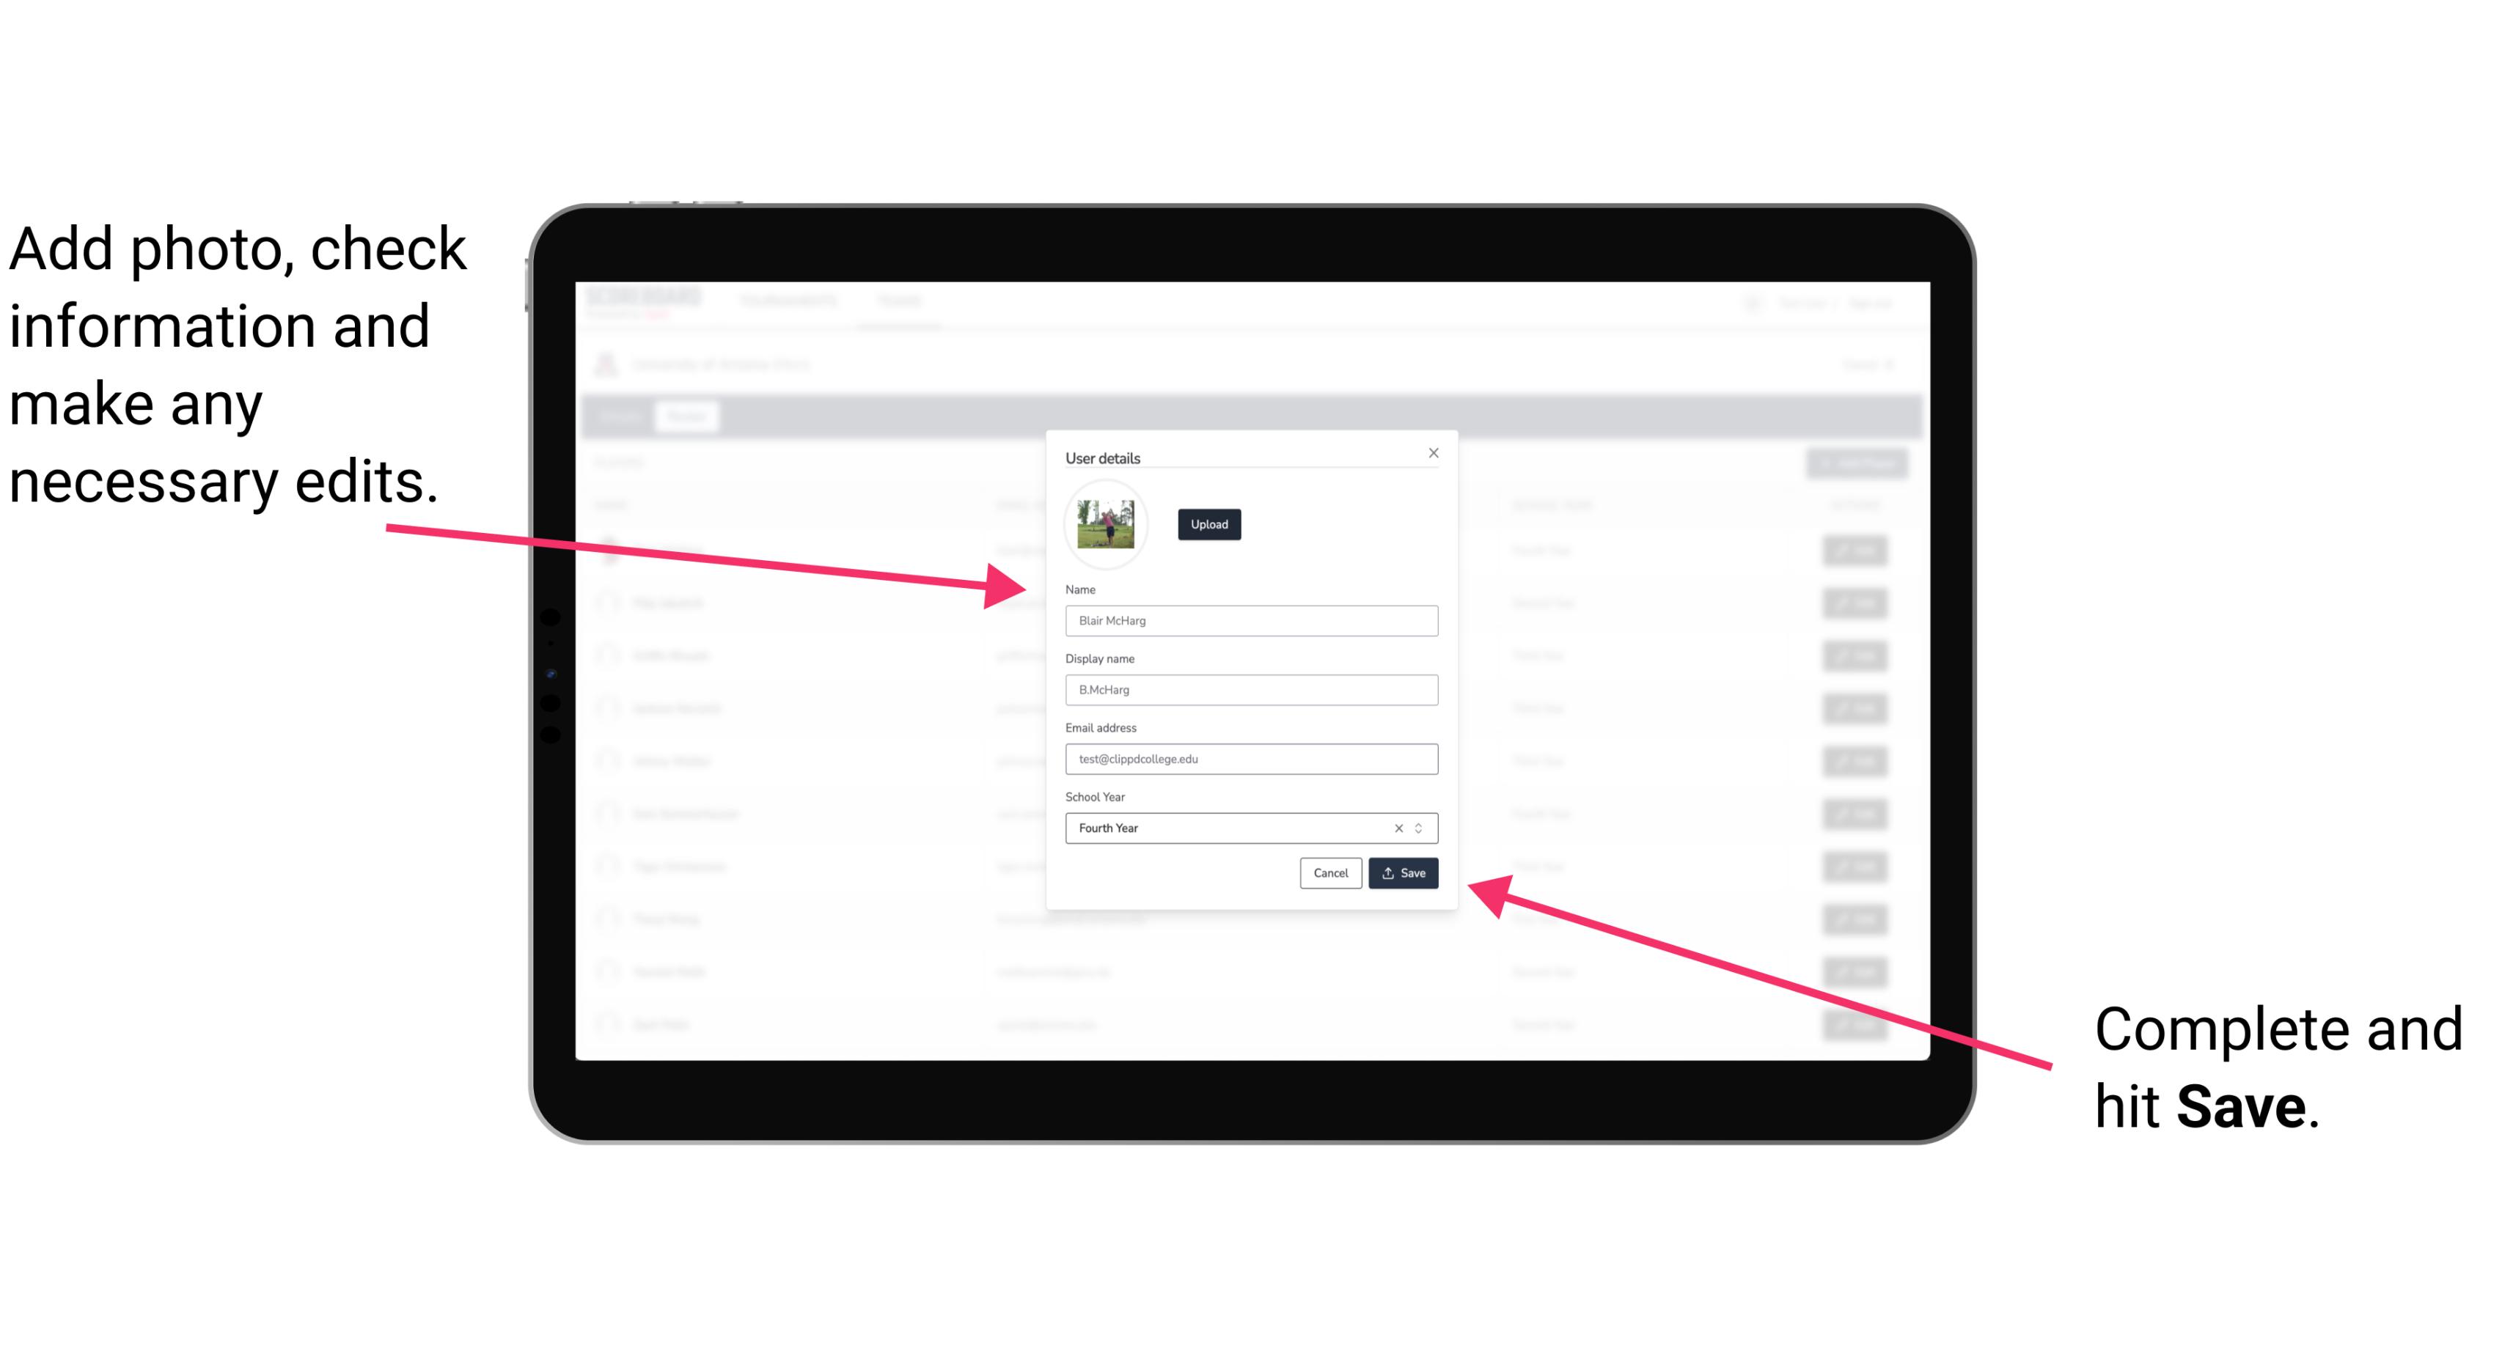Clear the School Year dropdown selection
The width and height of the screenshot is (2502, 1346).
coord(1399,827)
